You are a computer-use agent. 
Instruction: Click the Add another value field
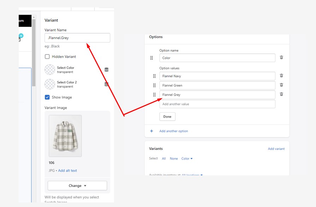pos(217,104)
